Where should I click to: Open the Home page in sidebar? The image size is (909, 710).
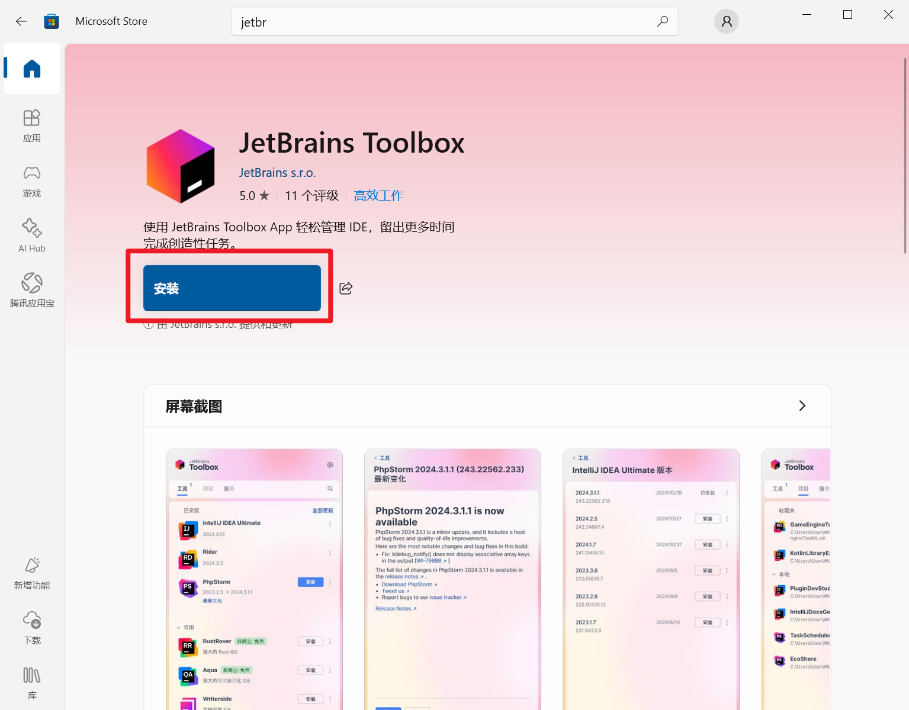(32, 69)
